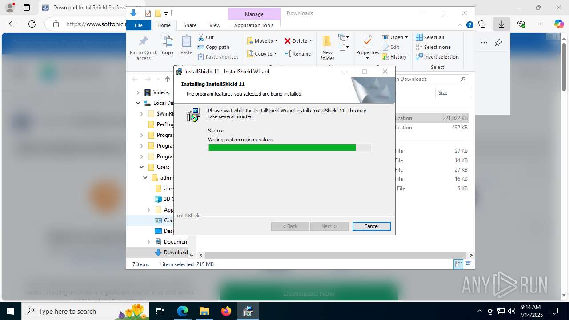Image resolution: width=569 pixels, height=320 pixels.
Task: Expand Videos tree node
Action: 138,92
